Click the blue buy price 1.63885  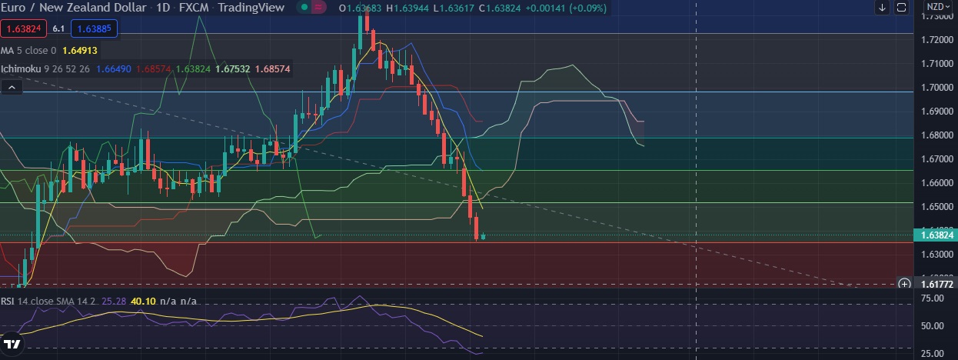point(94,28)
